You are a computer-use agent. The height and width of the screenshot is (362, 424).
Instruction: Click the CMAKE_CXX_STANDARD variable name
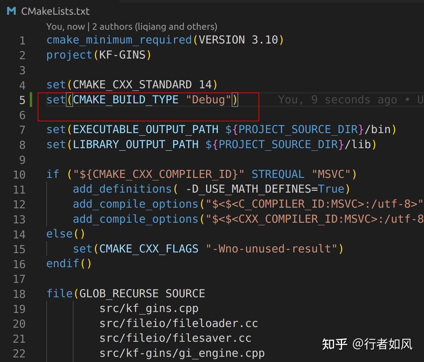[x=132, y=85]
